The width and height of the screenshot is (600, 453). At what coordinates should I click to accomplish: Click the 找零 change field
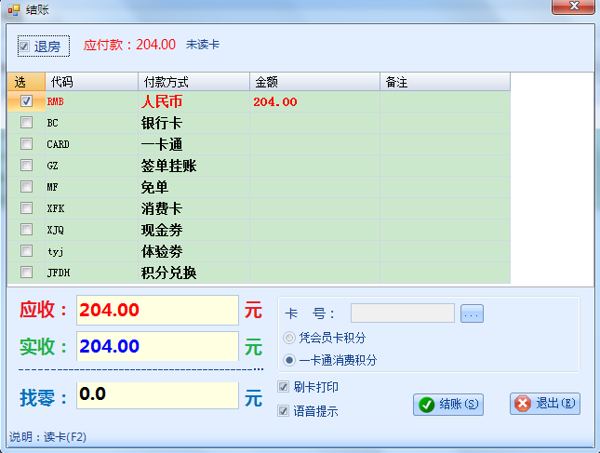click(x=157, y=395)
